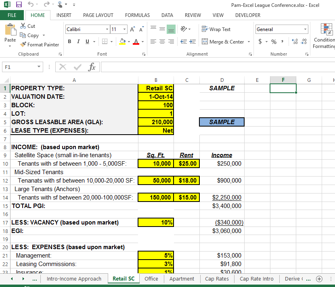
Task: Select the $3,400,000 Total PGI cell
Action: (222, 206)
